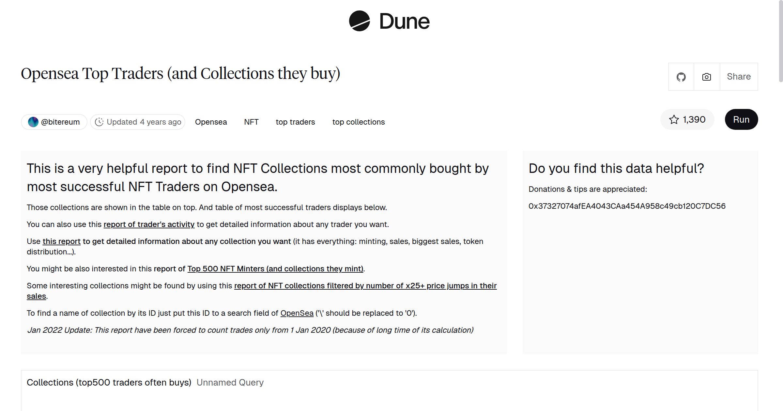Click the GitHub icon near Share
Viewport: 783px width, 411px height.
click(681, 77)
